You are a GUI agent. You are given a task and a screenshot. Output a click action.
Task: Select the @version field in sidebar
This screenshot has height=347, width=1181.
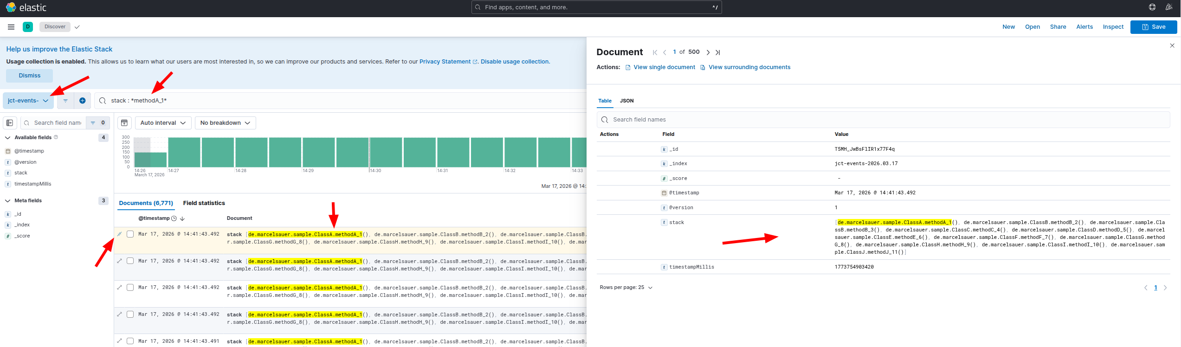point(25,162)
